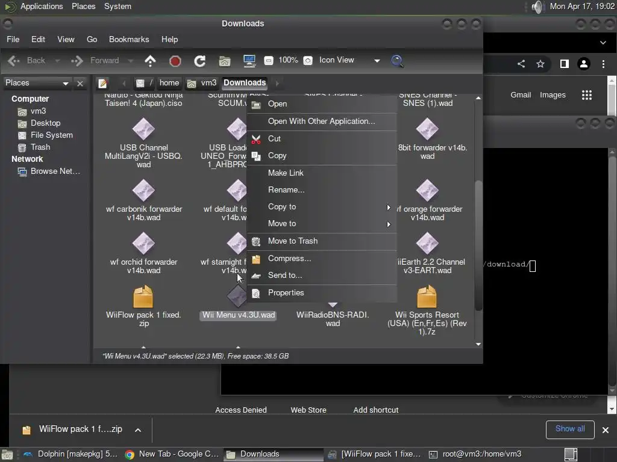
Task: Select Wii Sports Resort 7z archive icon
Action: pyautogui.click(x=427, y=297)
